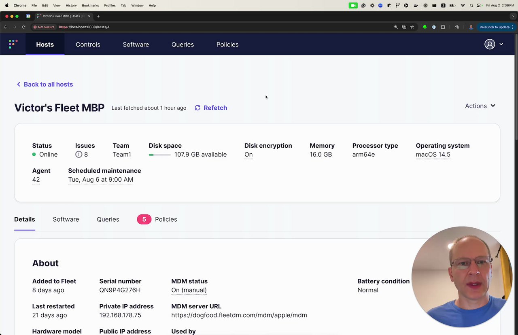
Task: Click the Agent version 42
Action: pyautogui.click(x=36, y=180)
